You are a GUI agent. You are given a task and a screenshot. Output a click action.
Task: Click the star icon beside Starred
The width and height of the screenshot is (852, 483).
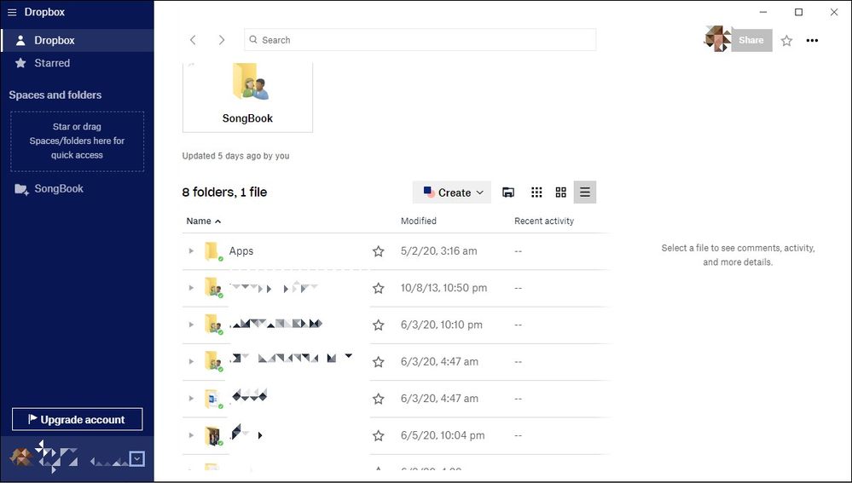(20, 63)
